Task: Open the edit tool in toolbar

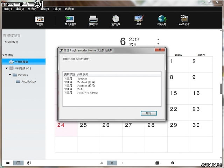Action: (x=139, y=19)
